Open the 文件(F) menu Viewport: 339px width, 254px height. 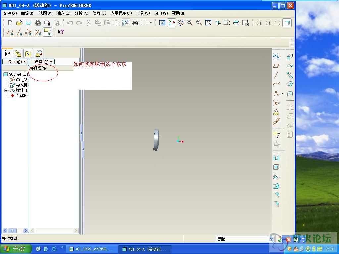(10, 13)
